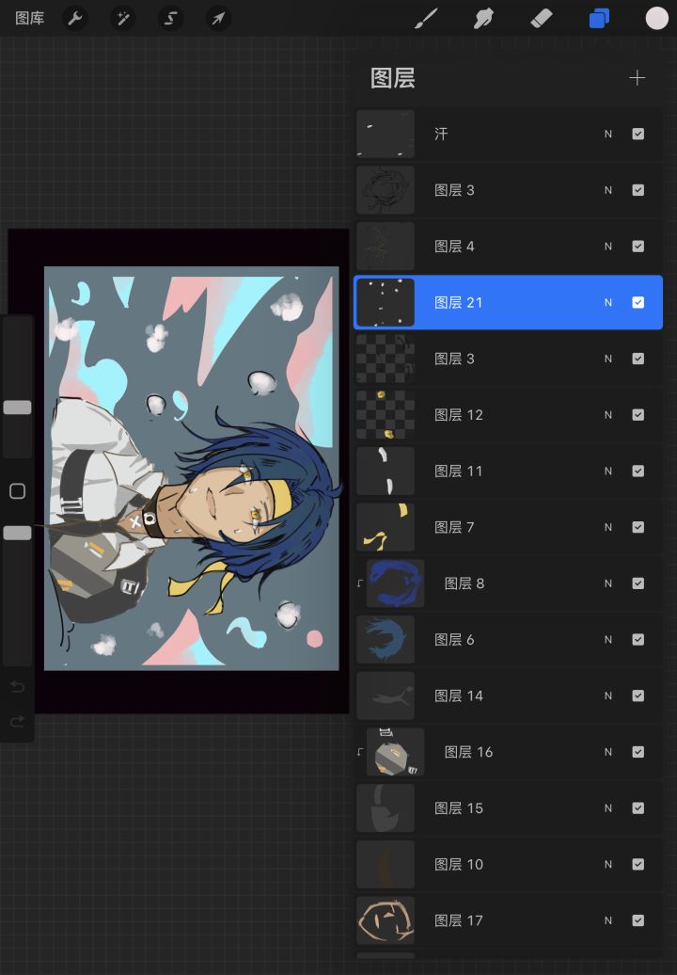Open blend mode N for 图层 16
Viewport: 677px width, 975px height.
[608, 752]
